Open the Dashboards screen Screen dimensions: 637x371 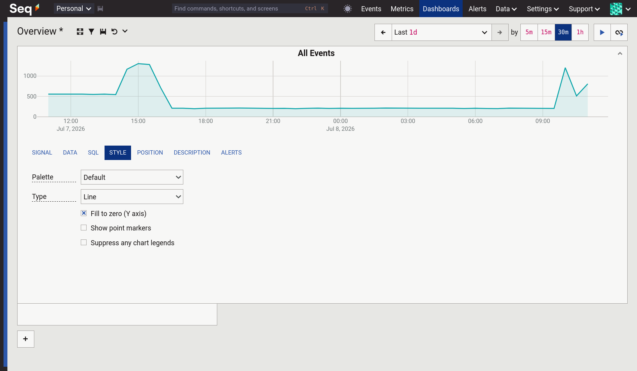pyautogui.click(x=441, y=9)
